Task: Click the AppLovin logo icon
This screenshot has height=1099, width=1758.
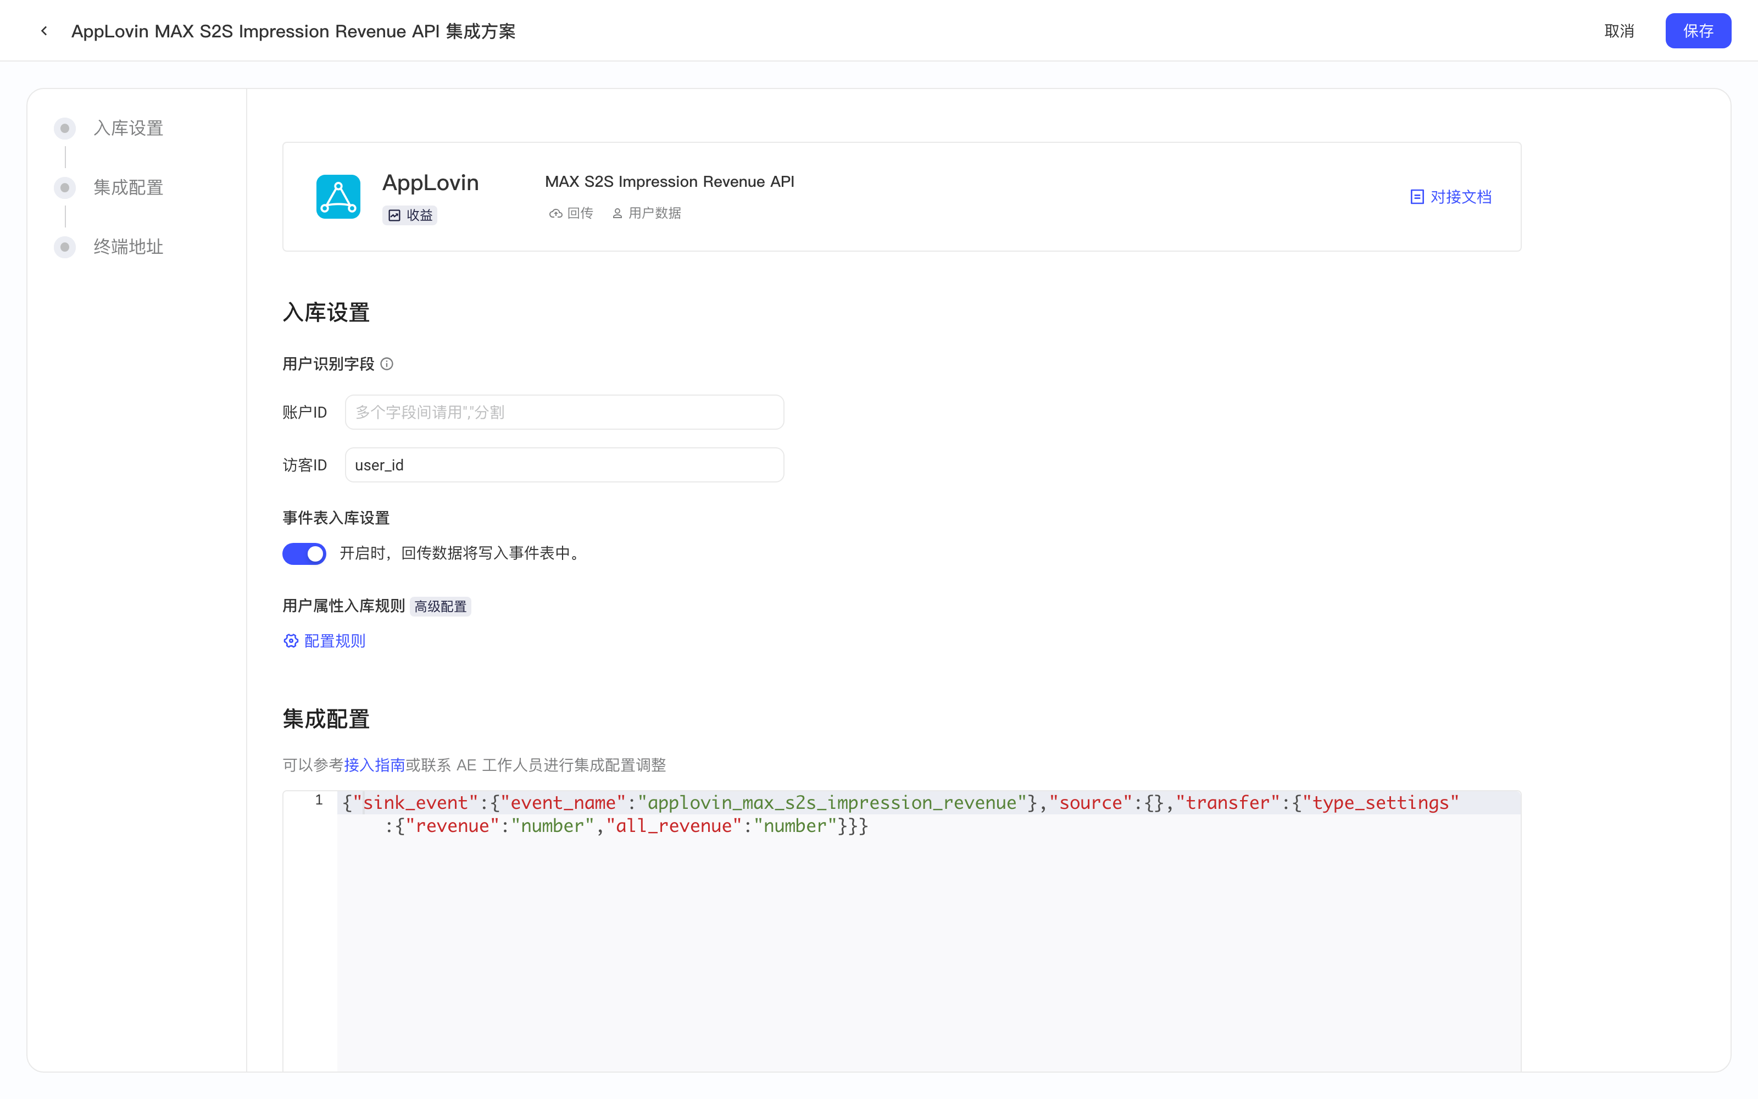Action: pyautogui.click(x=338, y=196)
